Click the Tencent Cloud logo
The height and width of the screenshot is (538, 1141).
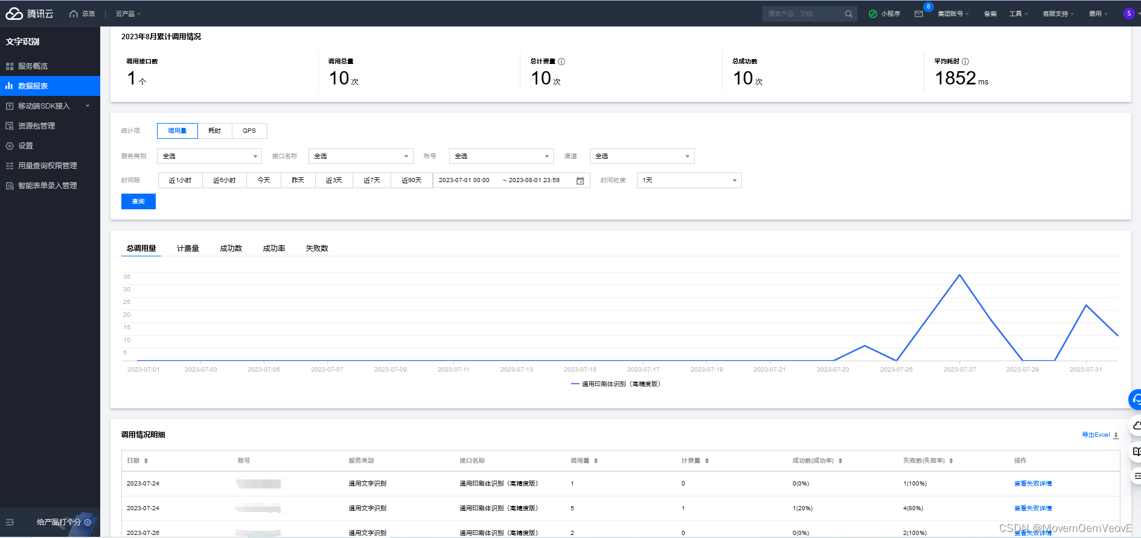click(30, 13)
